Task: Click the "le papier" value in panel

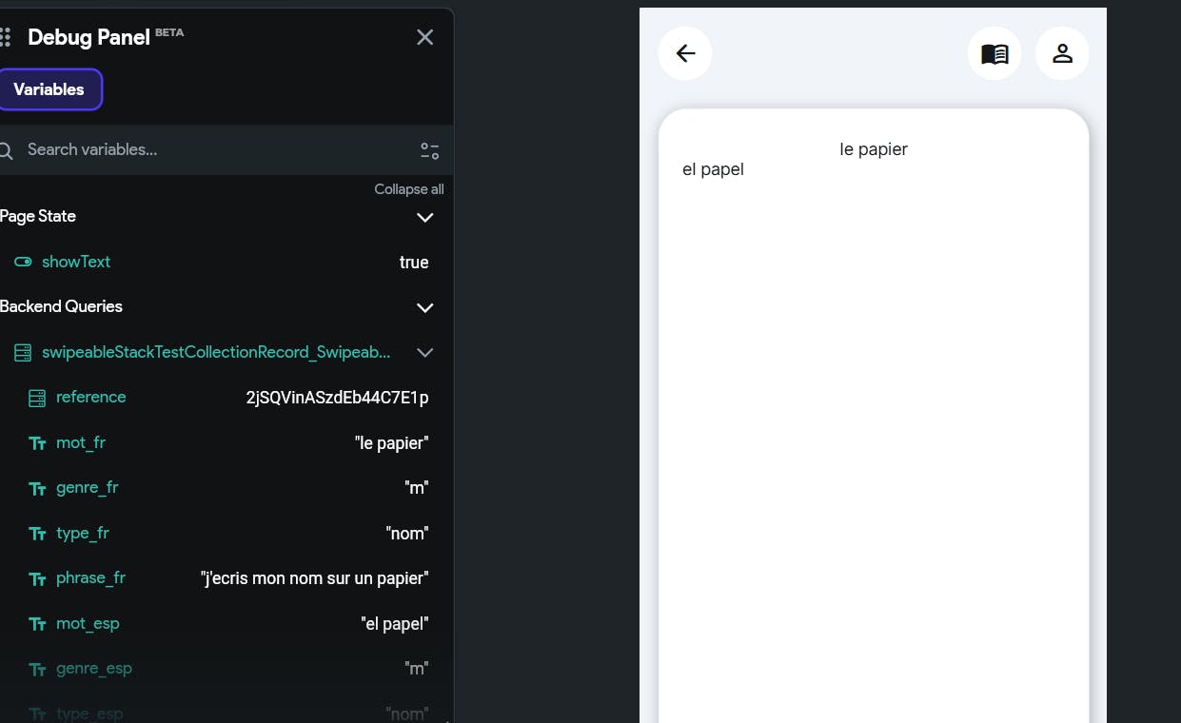Action: coord(392,443)
